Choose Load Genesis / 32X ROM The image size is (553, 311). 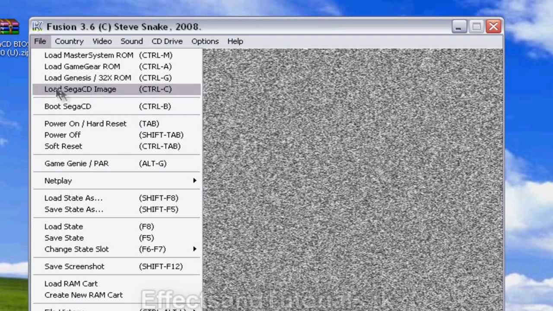[x=117, y=77]
